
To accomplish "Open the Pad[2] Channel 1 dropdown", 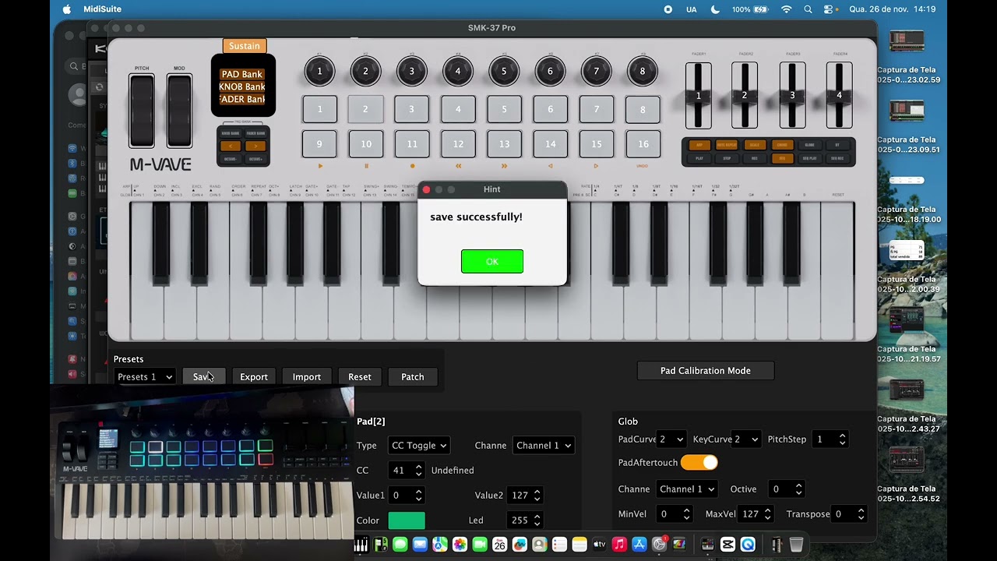I will click(543, 446).
